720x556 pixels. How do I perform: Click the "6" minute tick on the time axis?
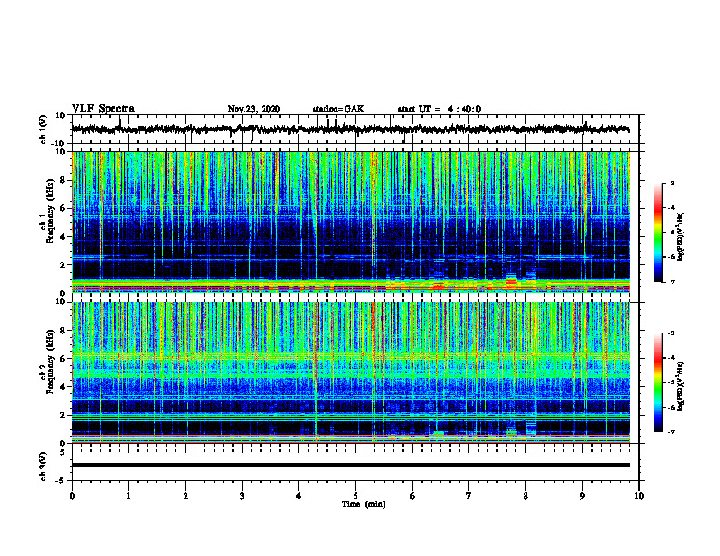click(413, 496)
